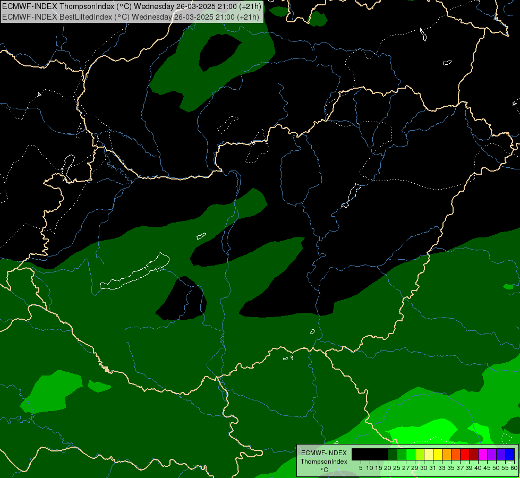Click the indigo 50–55 legend swatch
The height and width of the screenshot is (478, 520).
pos(501,454)
